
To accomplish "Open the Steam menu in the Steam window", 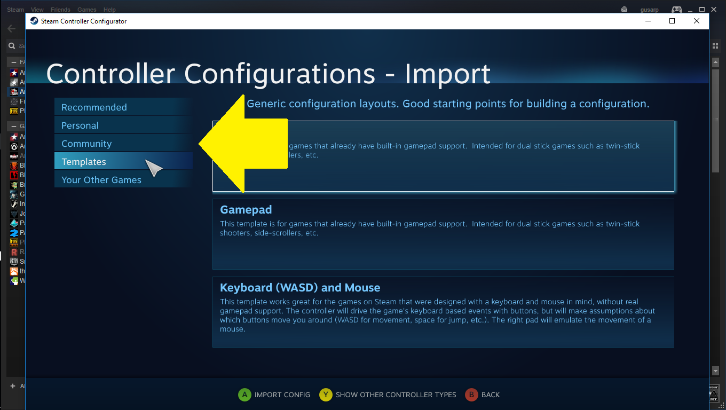I will click(x=15, y=10).
